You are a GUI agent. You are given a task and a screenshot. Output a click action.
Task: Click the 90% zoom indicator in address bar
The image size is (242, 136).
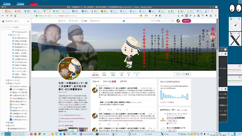(146, 15)
